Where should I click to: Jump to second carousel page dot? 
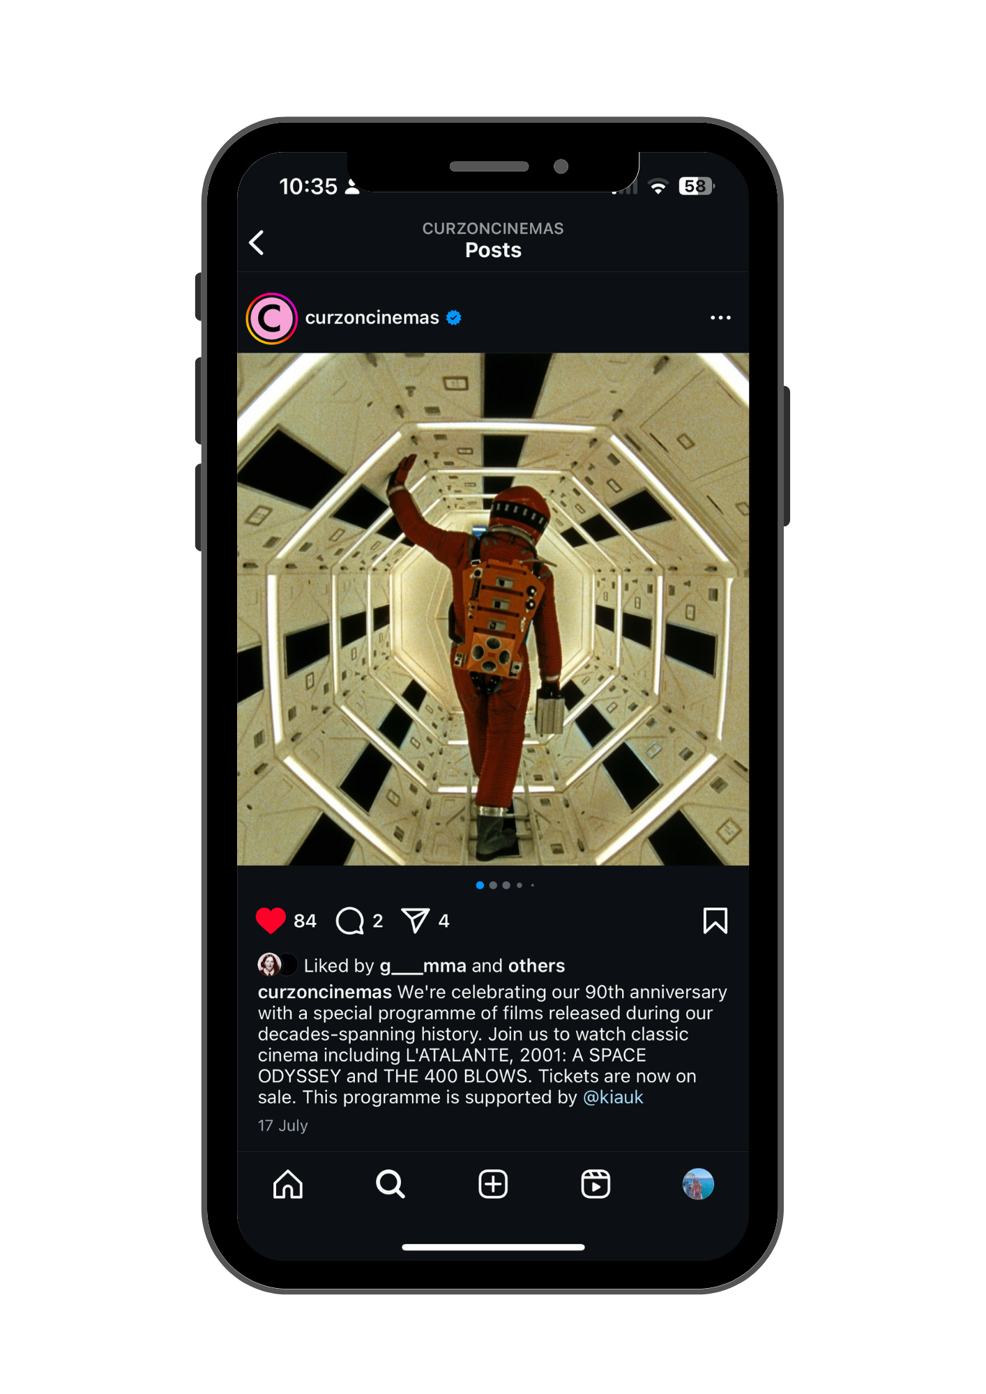click(493, 885)
